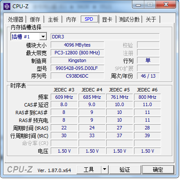Open the 显卡 tab

point(107,19)
